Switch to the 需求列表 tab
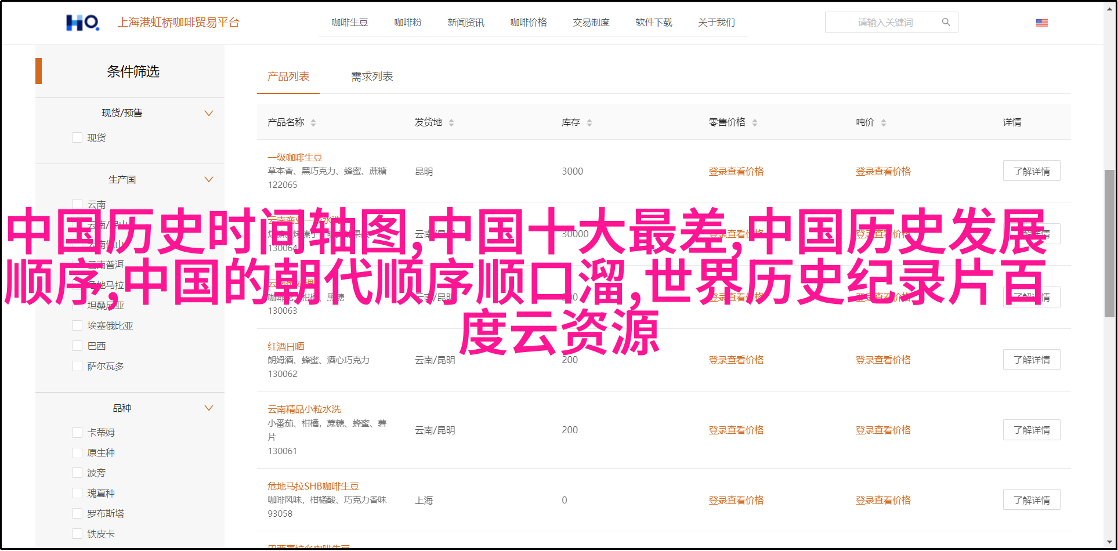 (372, 77)
